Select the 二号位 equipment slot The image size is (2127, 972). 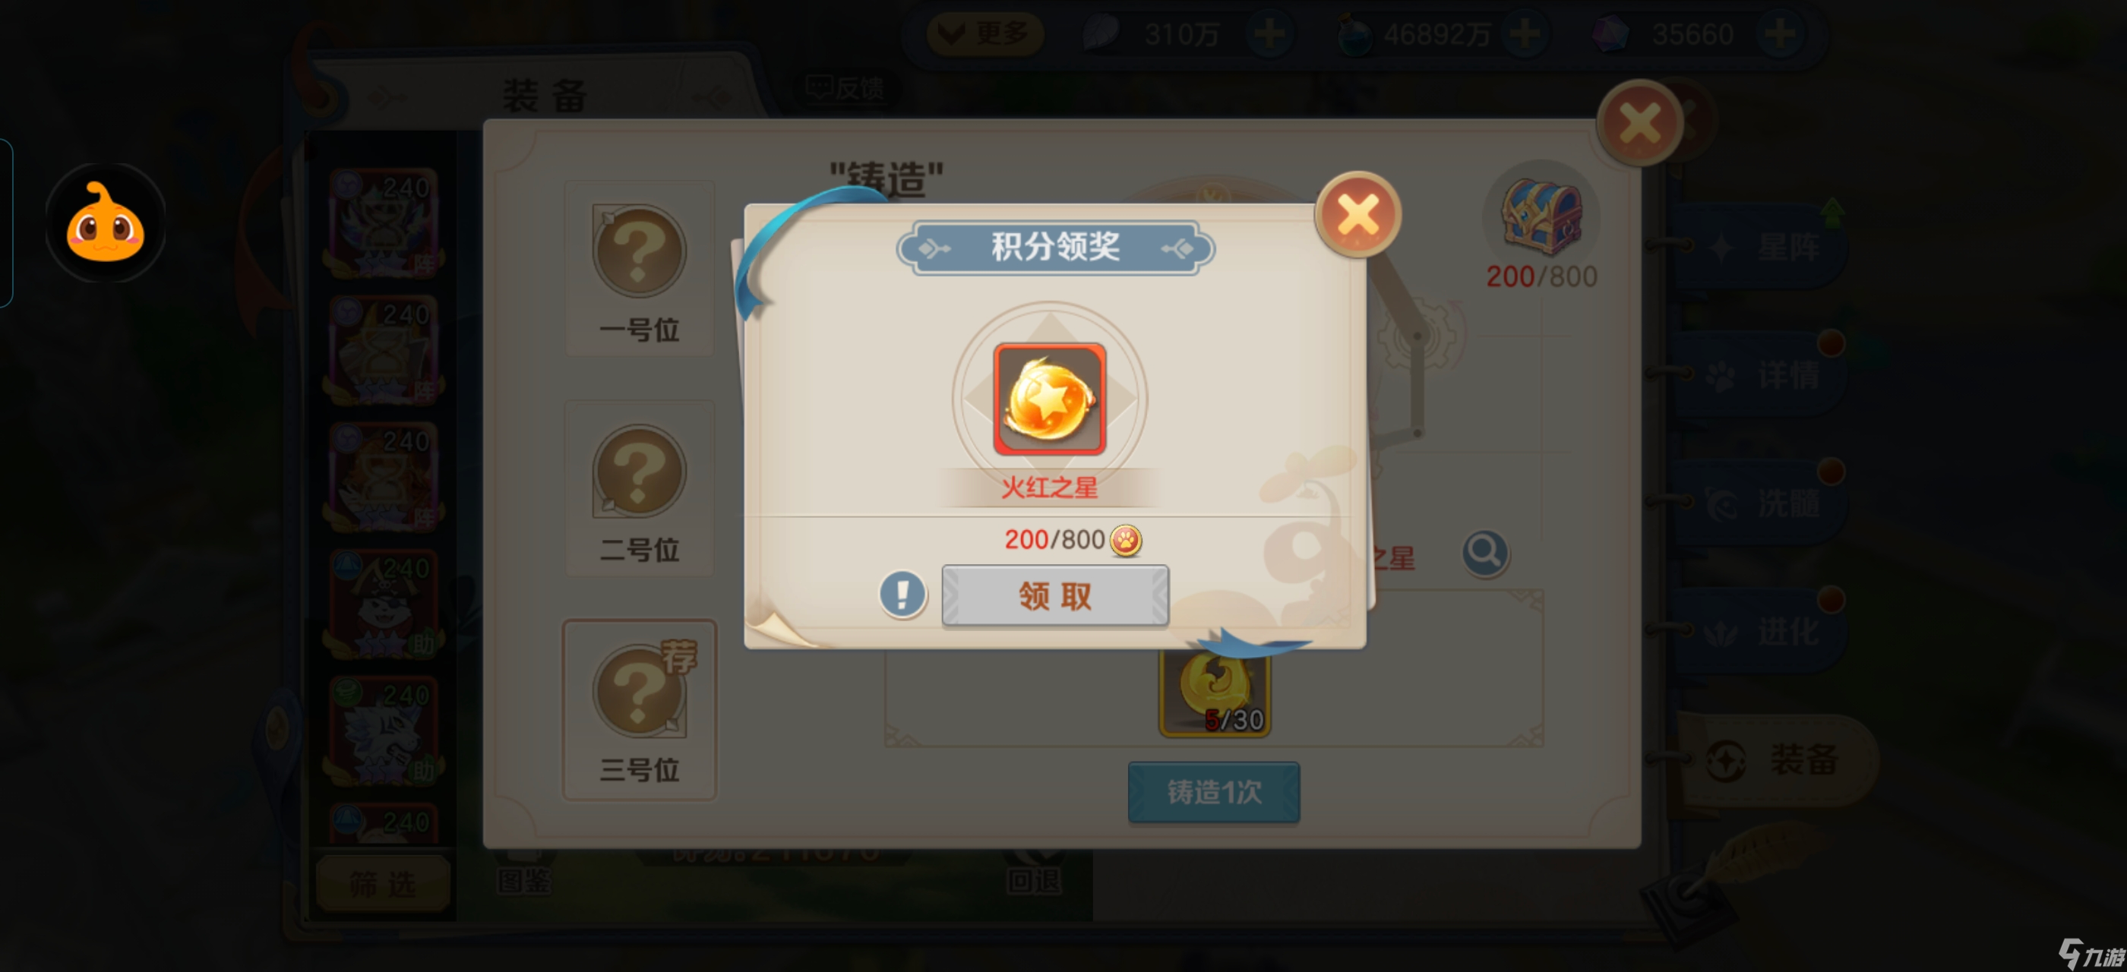pyautogui.click(x=639, y=489)
